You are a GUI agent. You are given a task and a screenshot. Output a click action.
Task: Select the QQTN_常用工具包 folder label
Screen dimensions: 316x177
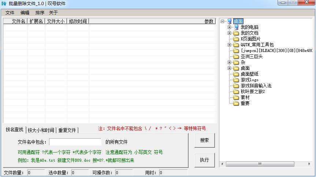[257, 45]
